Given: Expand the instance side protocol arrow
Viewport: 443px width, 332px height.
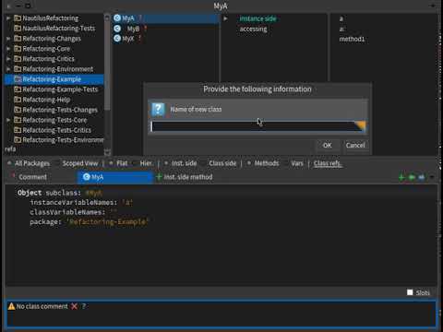Looking at the screenshot, I should point(225,18).
